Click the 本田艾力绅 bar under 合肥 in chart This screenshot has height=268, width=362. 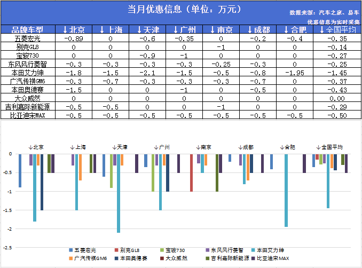286,191
